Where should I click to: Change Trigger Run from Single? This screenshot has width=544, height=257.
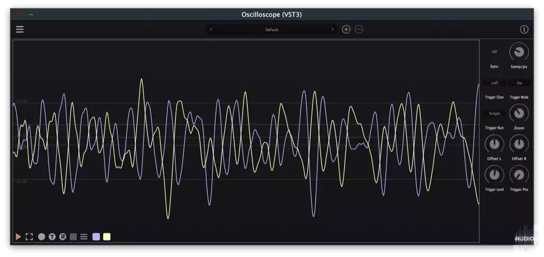tap(495, 113)
